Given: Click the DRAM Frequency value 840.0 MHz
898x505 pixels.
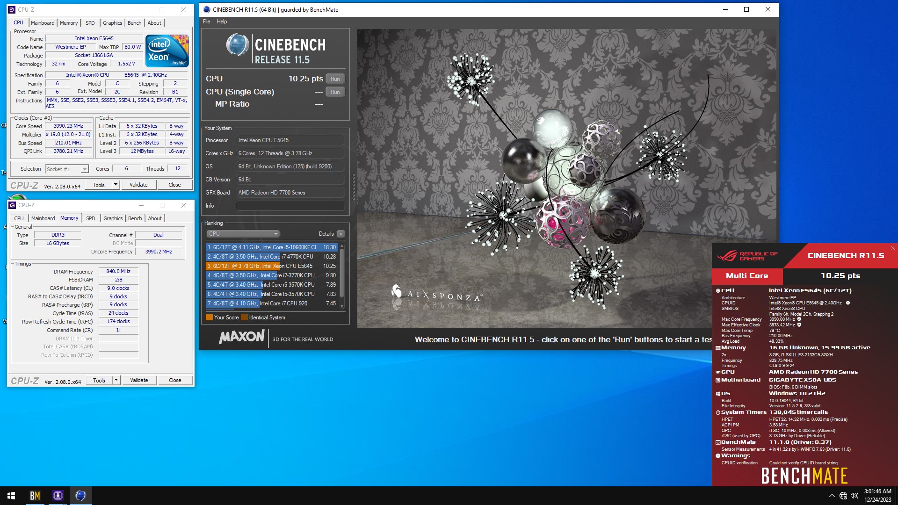Looking at the screenshot, I should tap(118, 271).
